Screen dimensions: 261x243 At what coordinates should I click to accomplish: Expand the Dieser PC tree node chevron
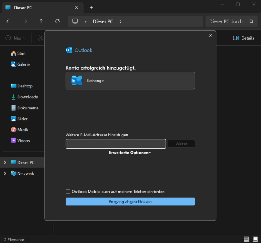pyautogui.click(x=5, y=162)
